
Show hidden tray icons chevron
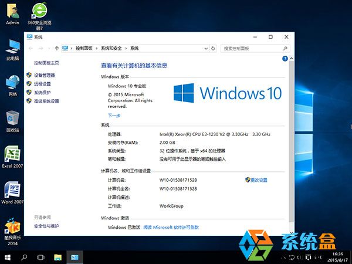coord(284,258)
